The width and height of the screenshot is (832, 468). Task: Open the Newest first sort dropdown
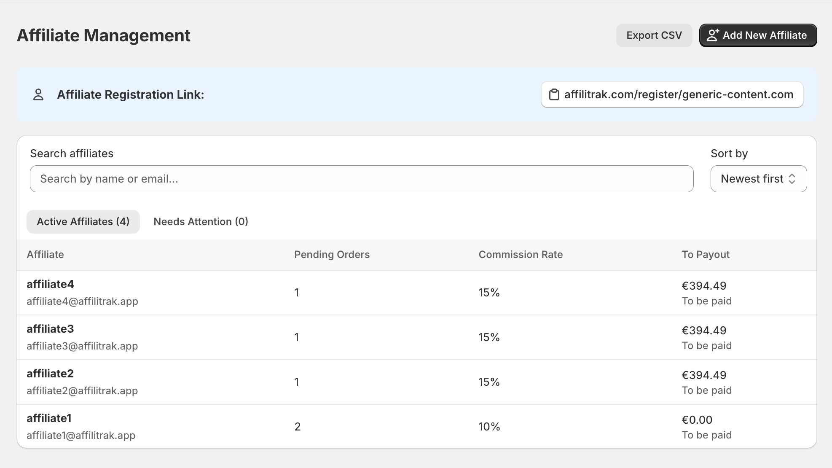759,179
